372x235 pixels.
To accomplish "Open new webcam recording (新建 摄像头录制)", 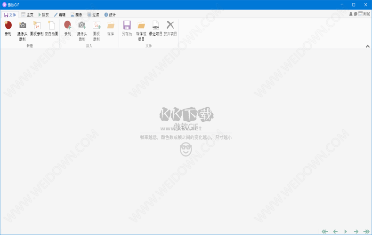I will tap(22, 31).
